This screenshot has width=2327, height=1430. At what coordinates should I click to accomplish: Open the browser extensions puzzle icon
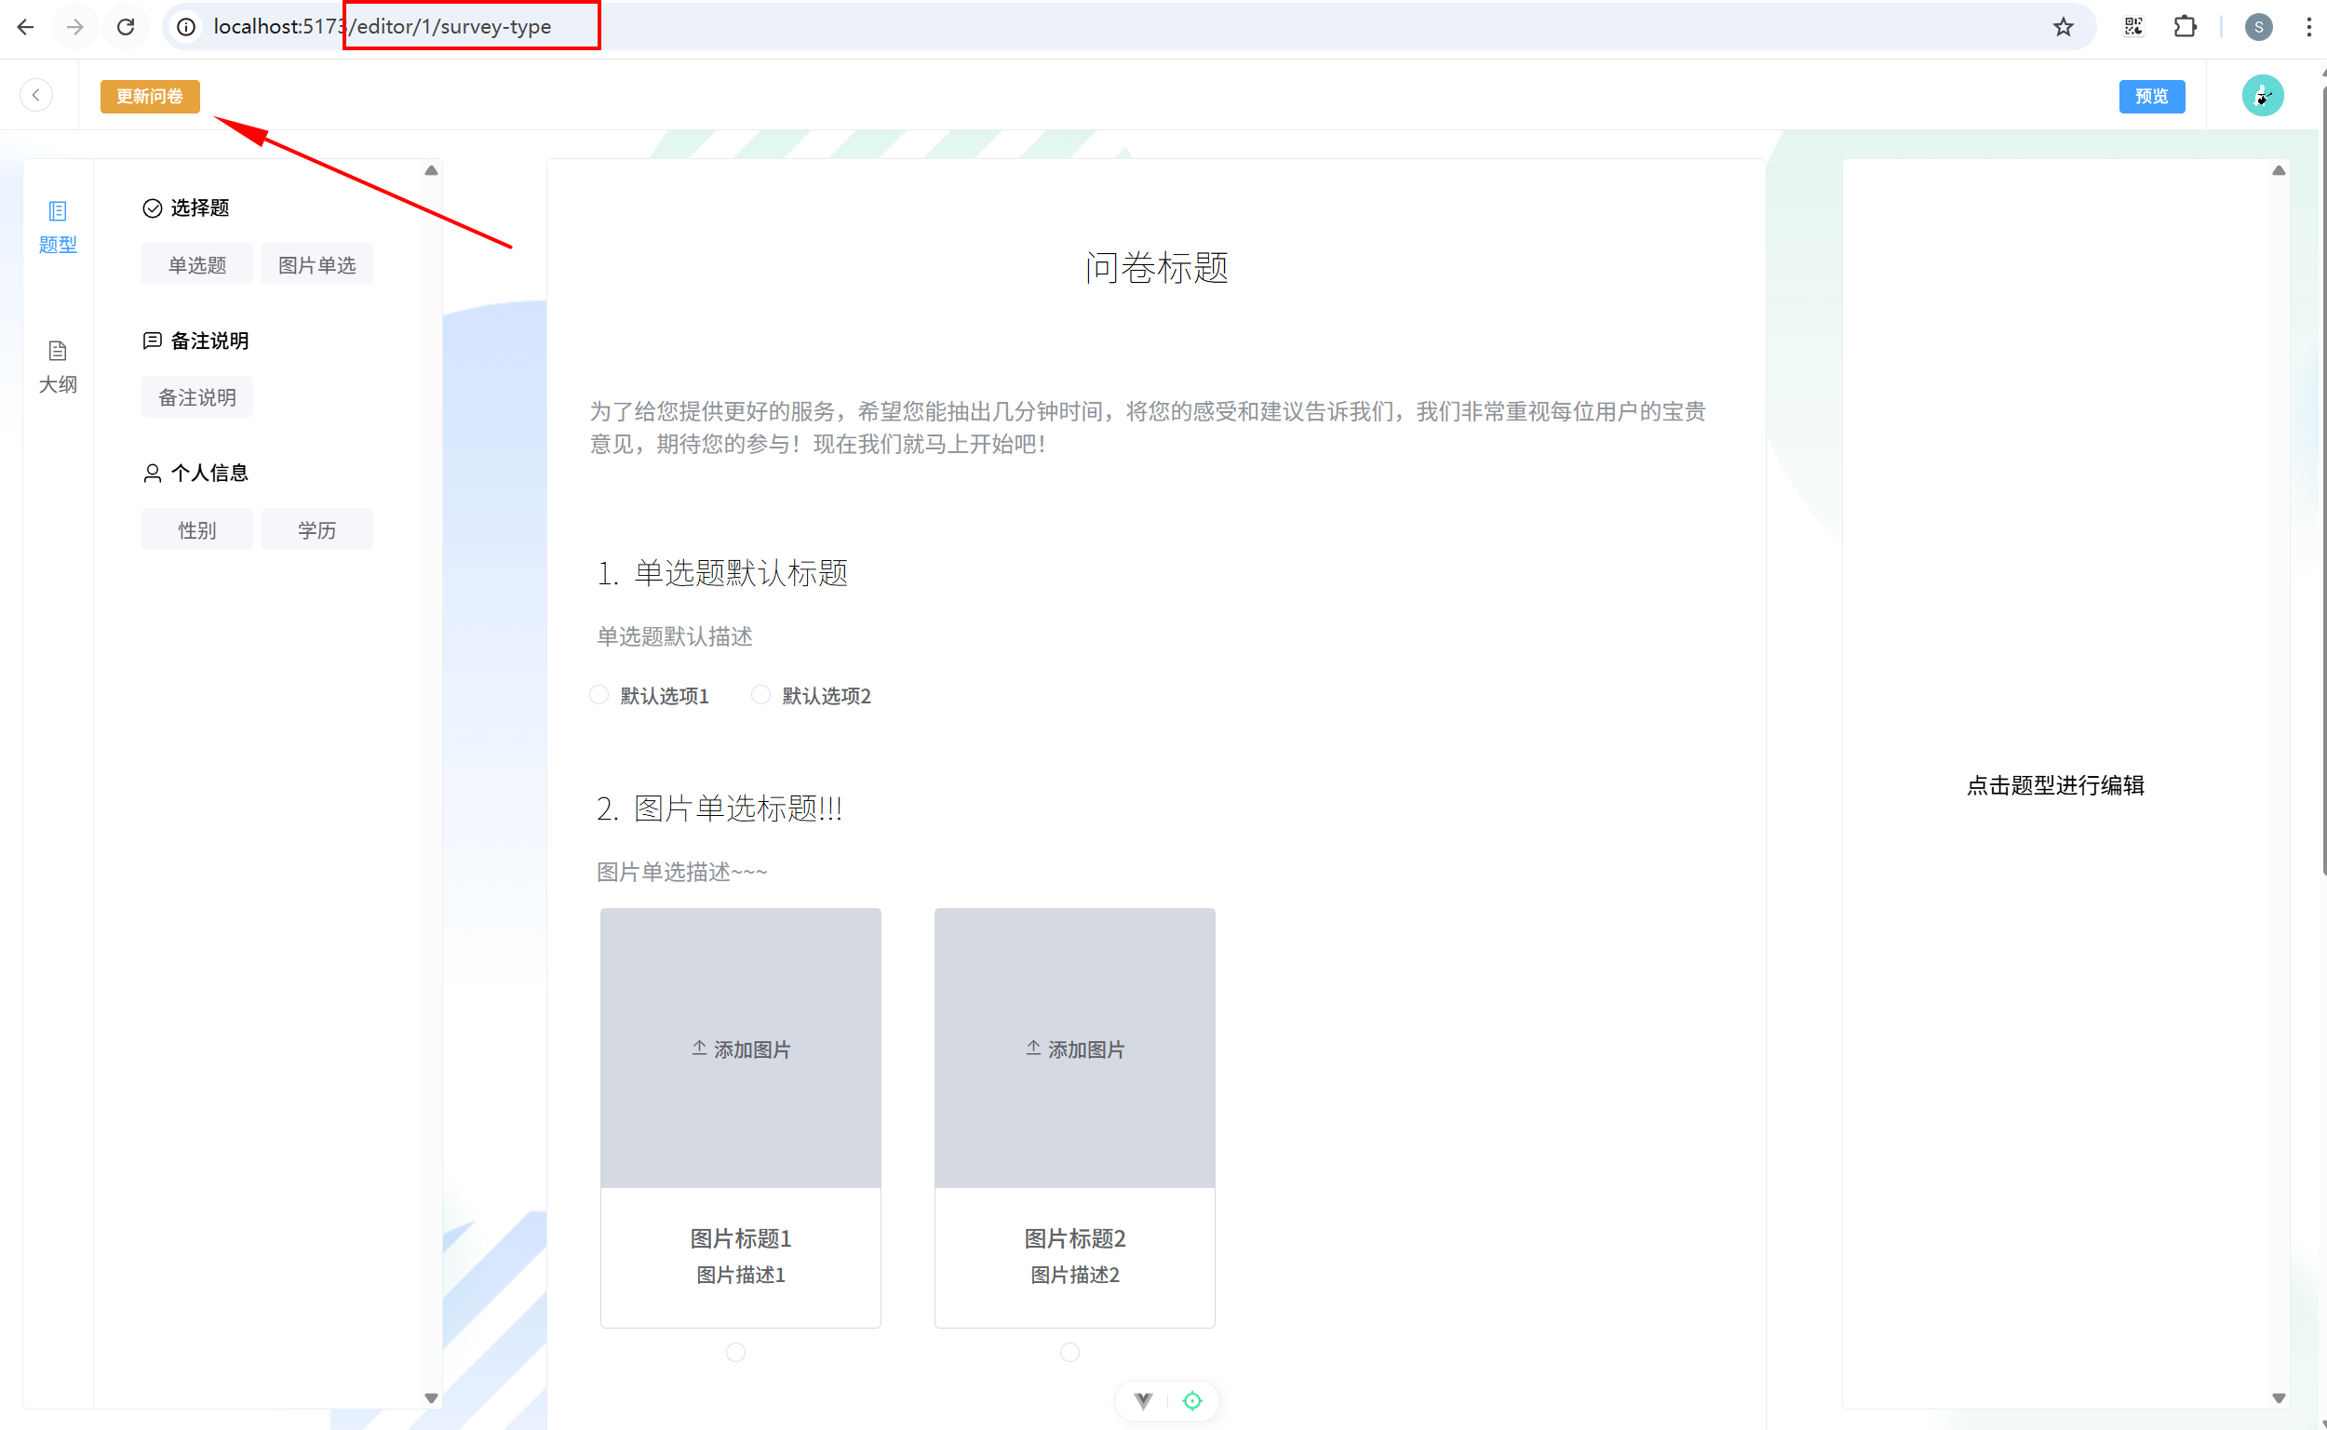pos(2185,26)
